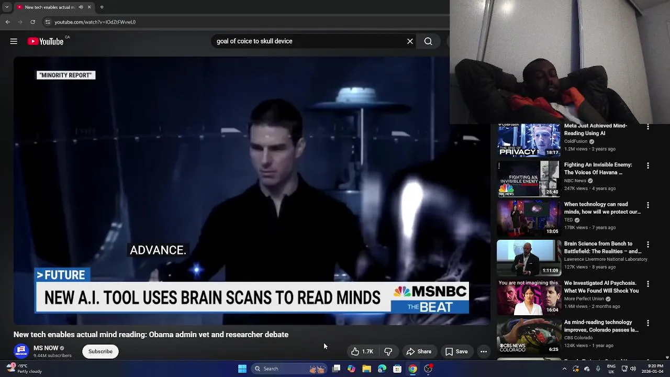670x377 pixels.
Task: Open options for 'We Investigated AI Psychosis' video
Action: [x=648, y=283]
